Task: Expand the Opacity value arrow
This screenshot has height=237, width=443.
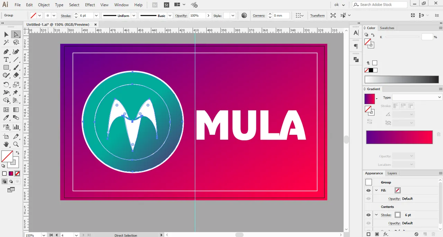Action: pyautogui.click(x=208, y=16)
